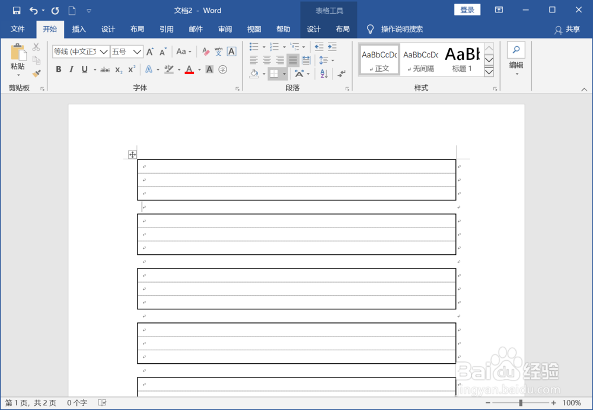Open the table tools 布局 tab
This screenshot has width=593, height=410.
tap(343, 29)
